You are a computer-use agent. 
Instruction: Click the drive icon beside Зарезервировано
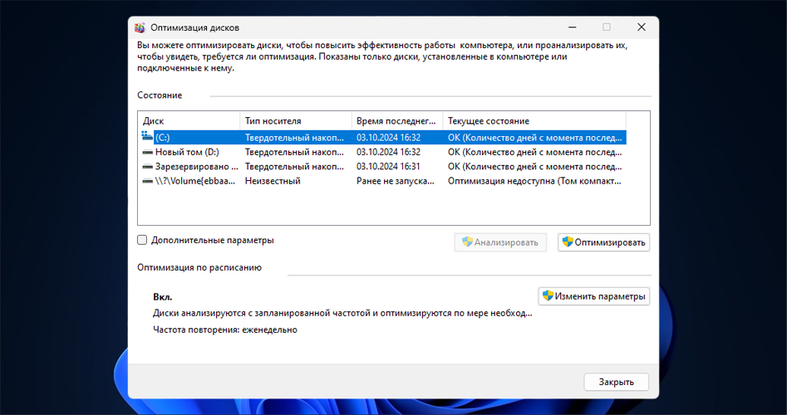click(x=147, y=166)
